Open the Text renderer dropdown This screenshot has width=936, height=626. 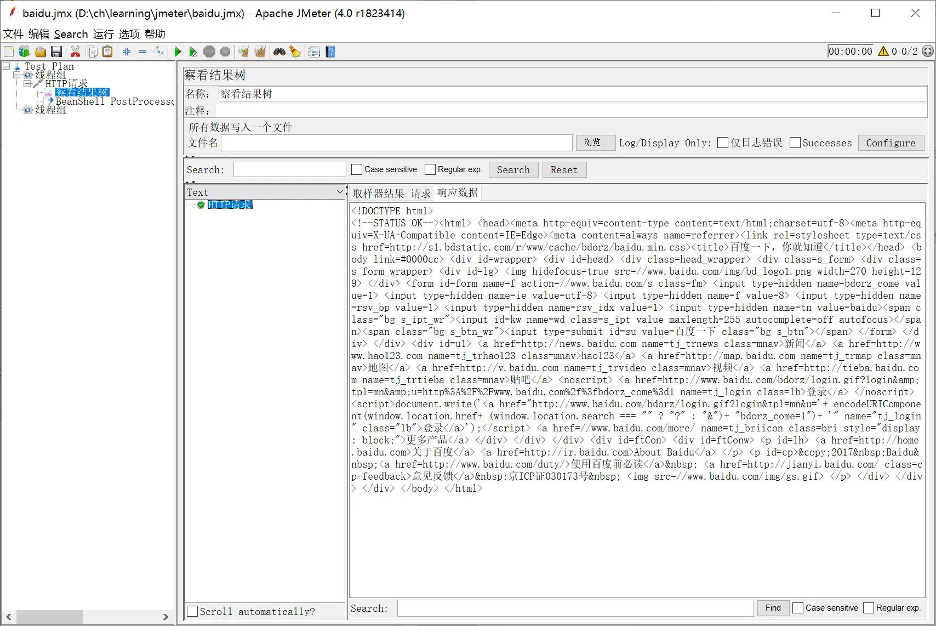(x=265, y=192)
